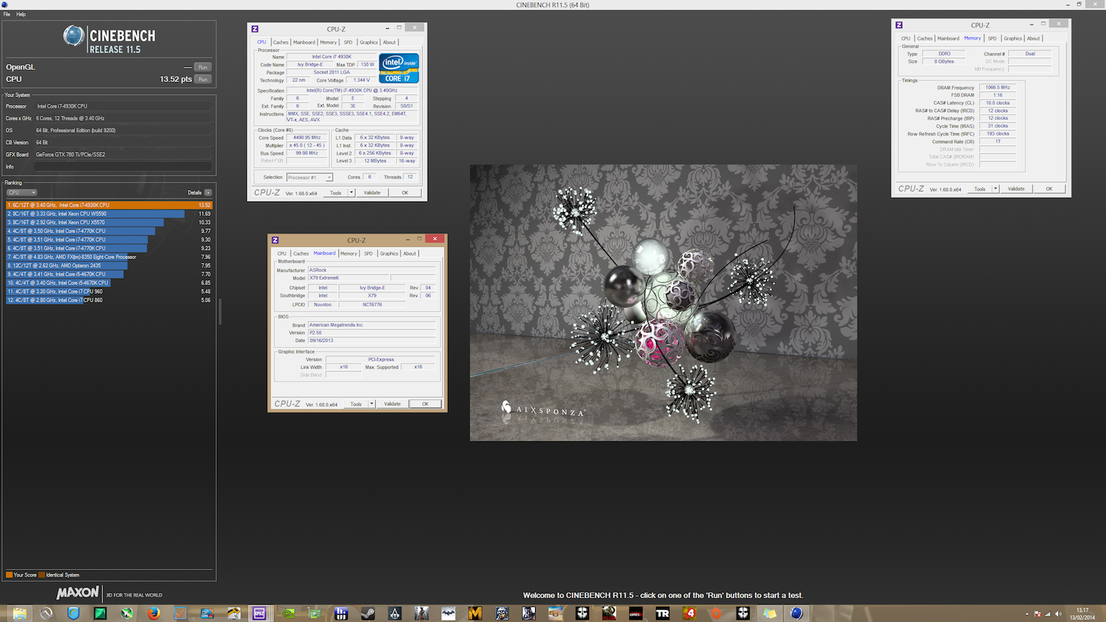Expand ranking Details arrow button

[208, 192]
